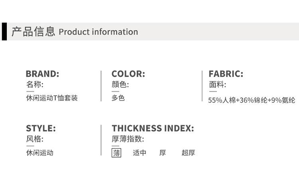Click the 55%人棉+36%锦纶+9%氨纶 fabric text
299x169 pixels.
coord(252,100)
